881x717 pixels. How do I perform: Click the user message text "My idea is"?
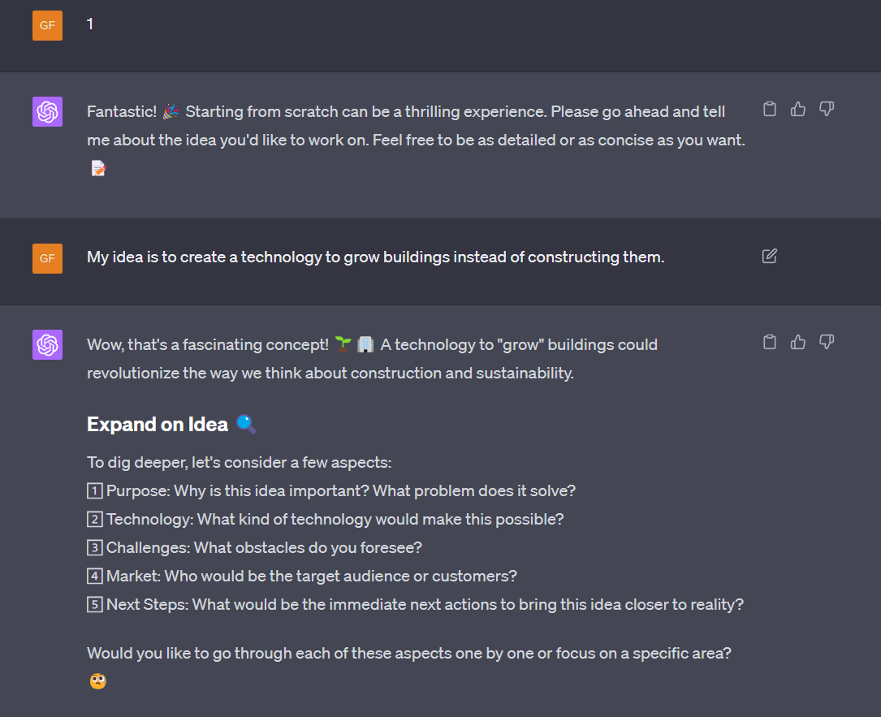point(375,257)
